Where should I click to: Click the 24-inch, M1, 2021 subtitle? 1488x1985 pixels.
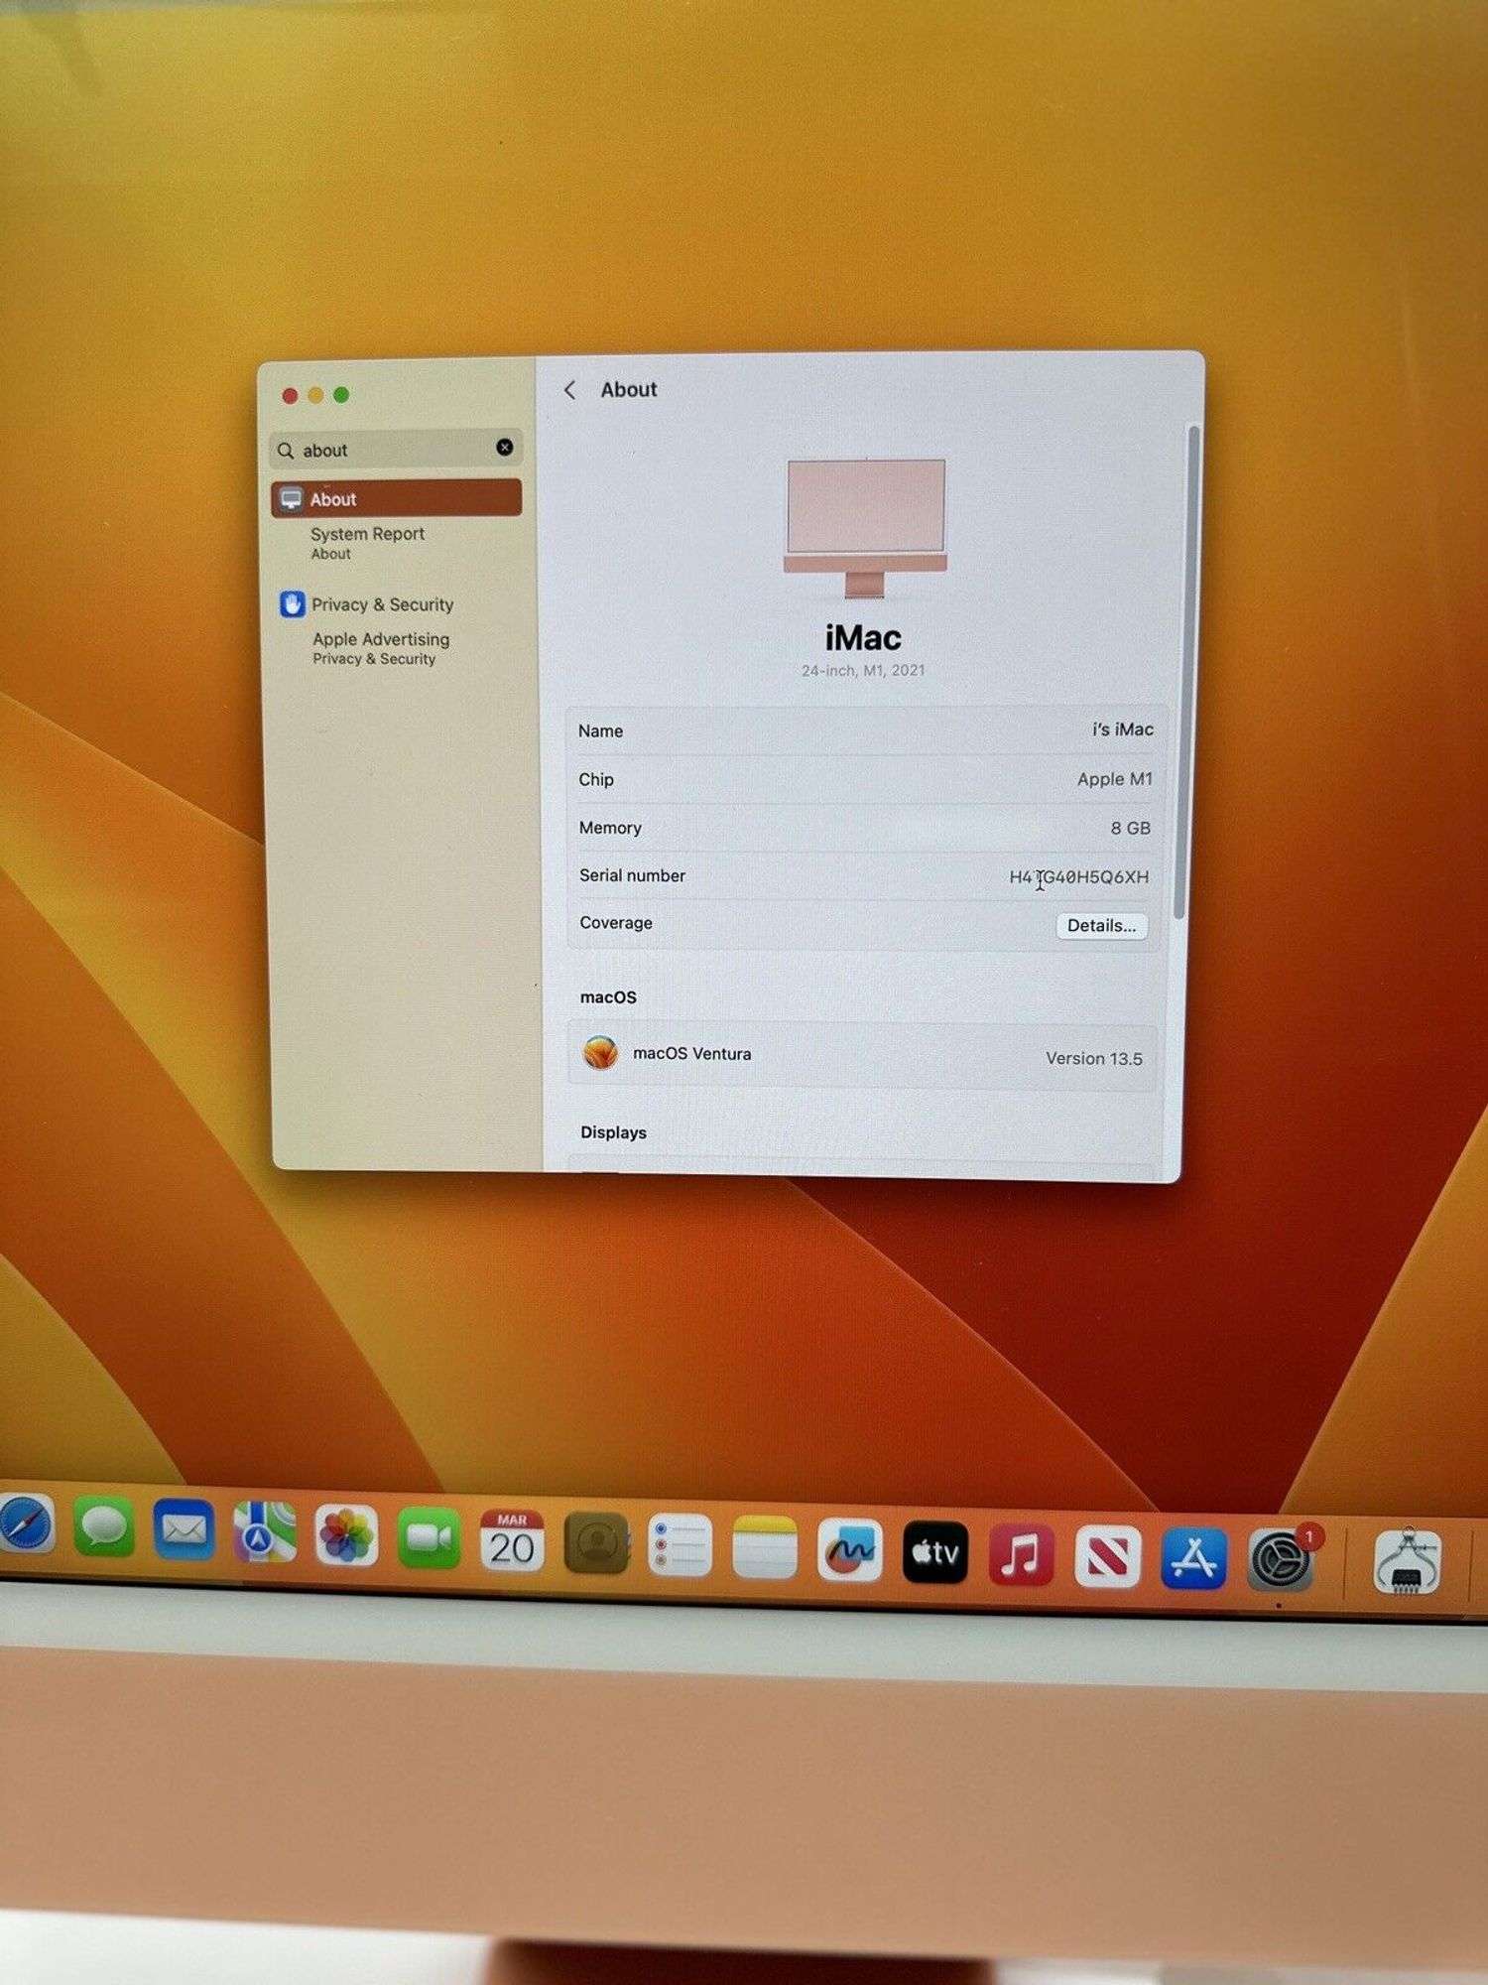[863, 671]
